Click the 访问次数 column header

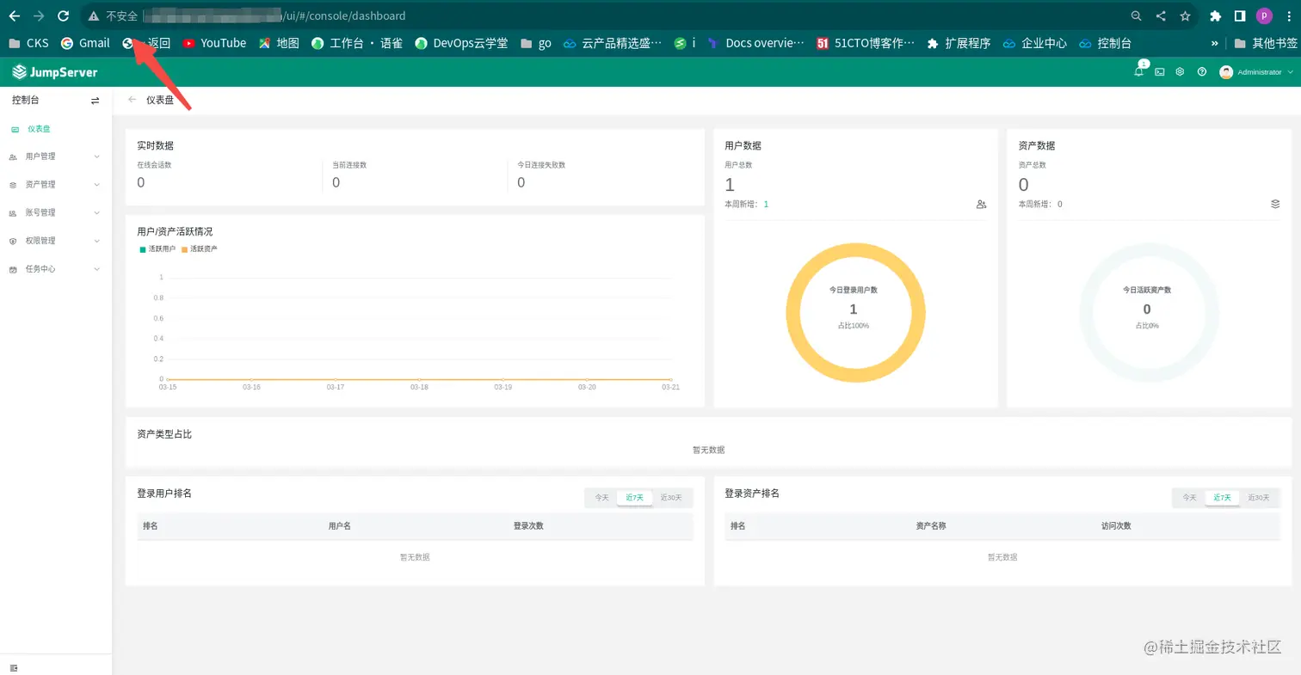1116,526
